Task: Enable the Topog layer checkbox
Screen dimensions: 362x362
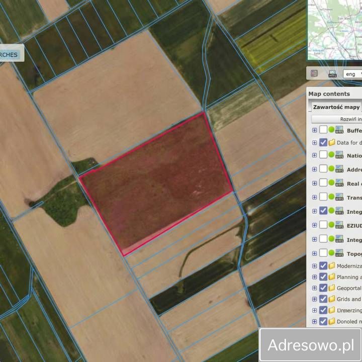Action: click(x=323, y=253)
